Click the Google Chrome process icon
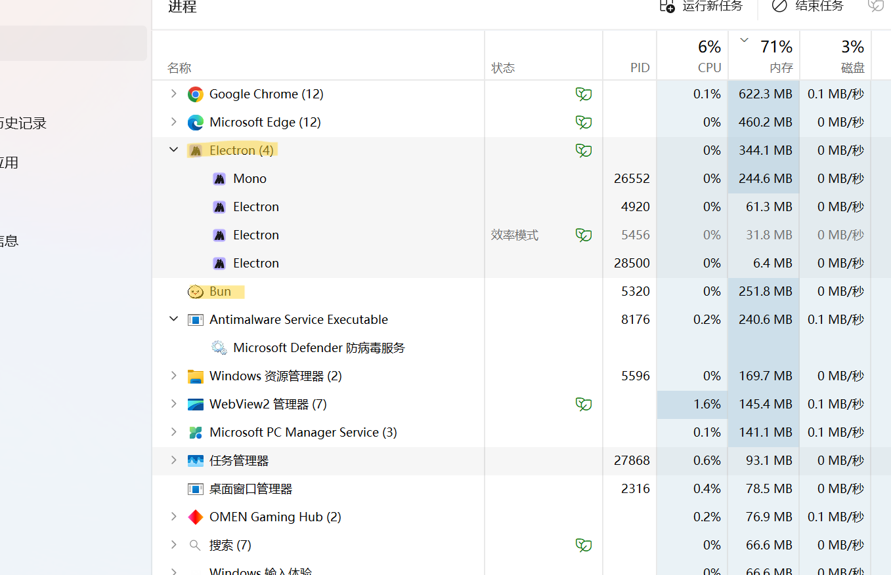This screenshot has height=575, width=891. 195,94
